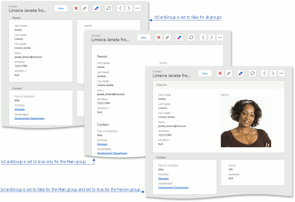Screen dimensions: 295x202
Task: Open the ellipsis menu in the middle window
Action: click(x=220, y=38)
